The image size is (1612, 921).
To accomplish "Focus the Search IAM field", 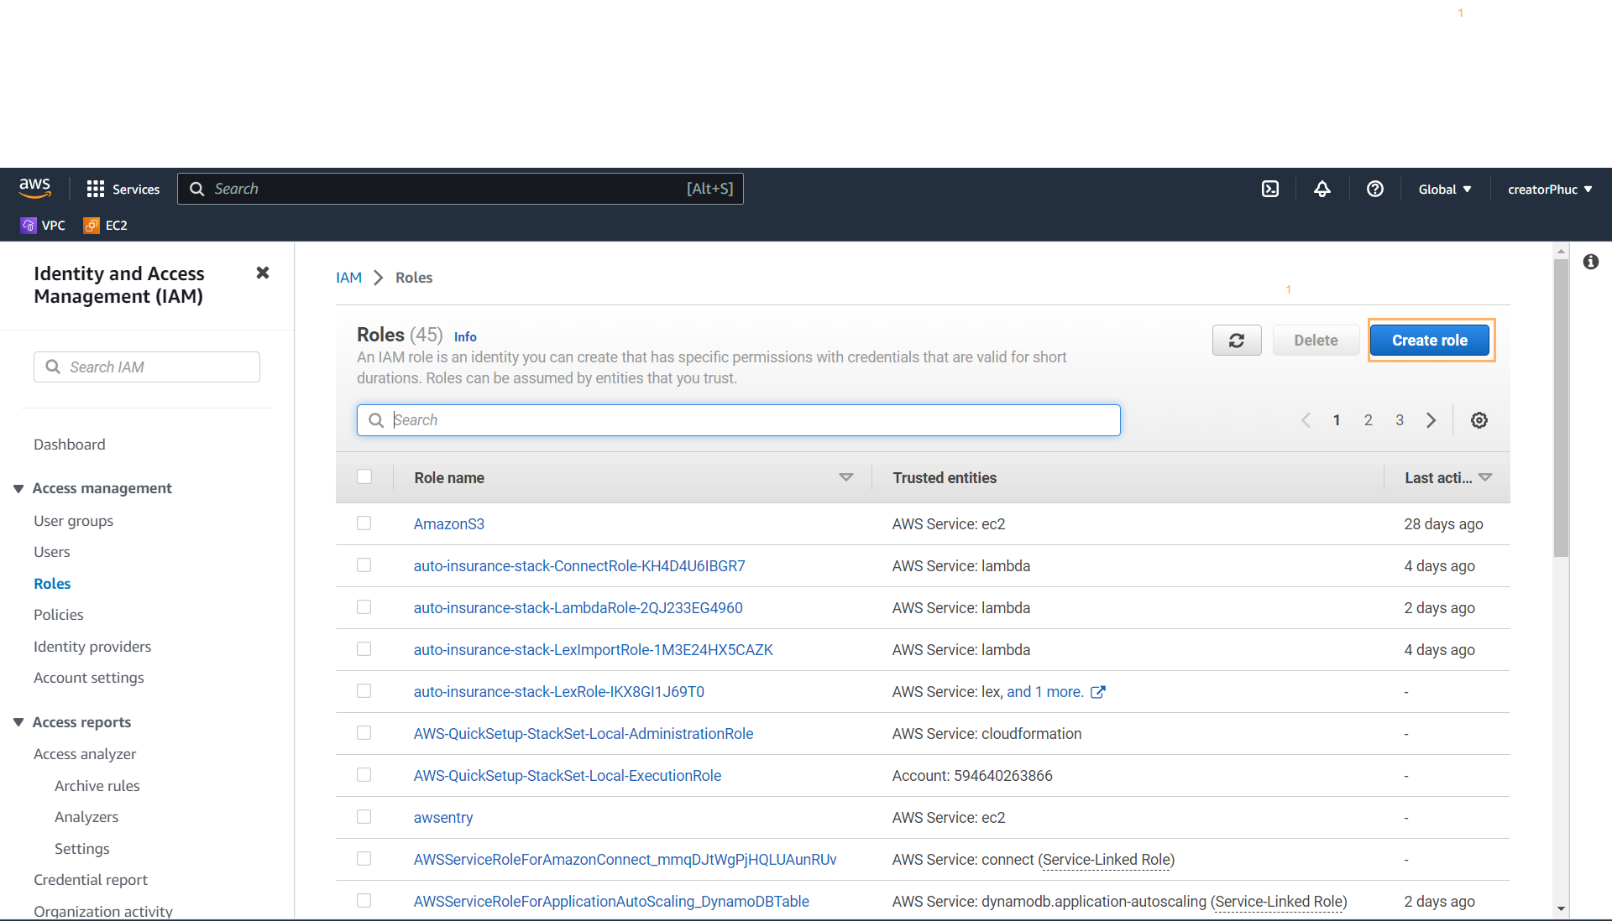I will [x=147, y=367].
